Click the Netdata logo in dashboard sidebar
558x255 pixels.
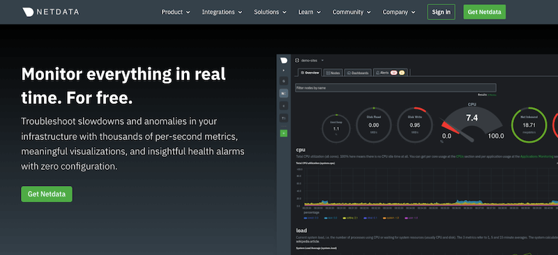pyautogui.click(x=284, y=61)
